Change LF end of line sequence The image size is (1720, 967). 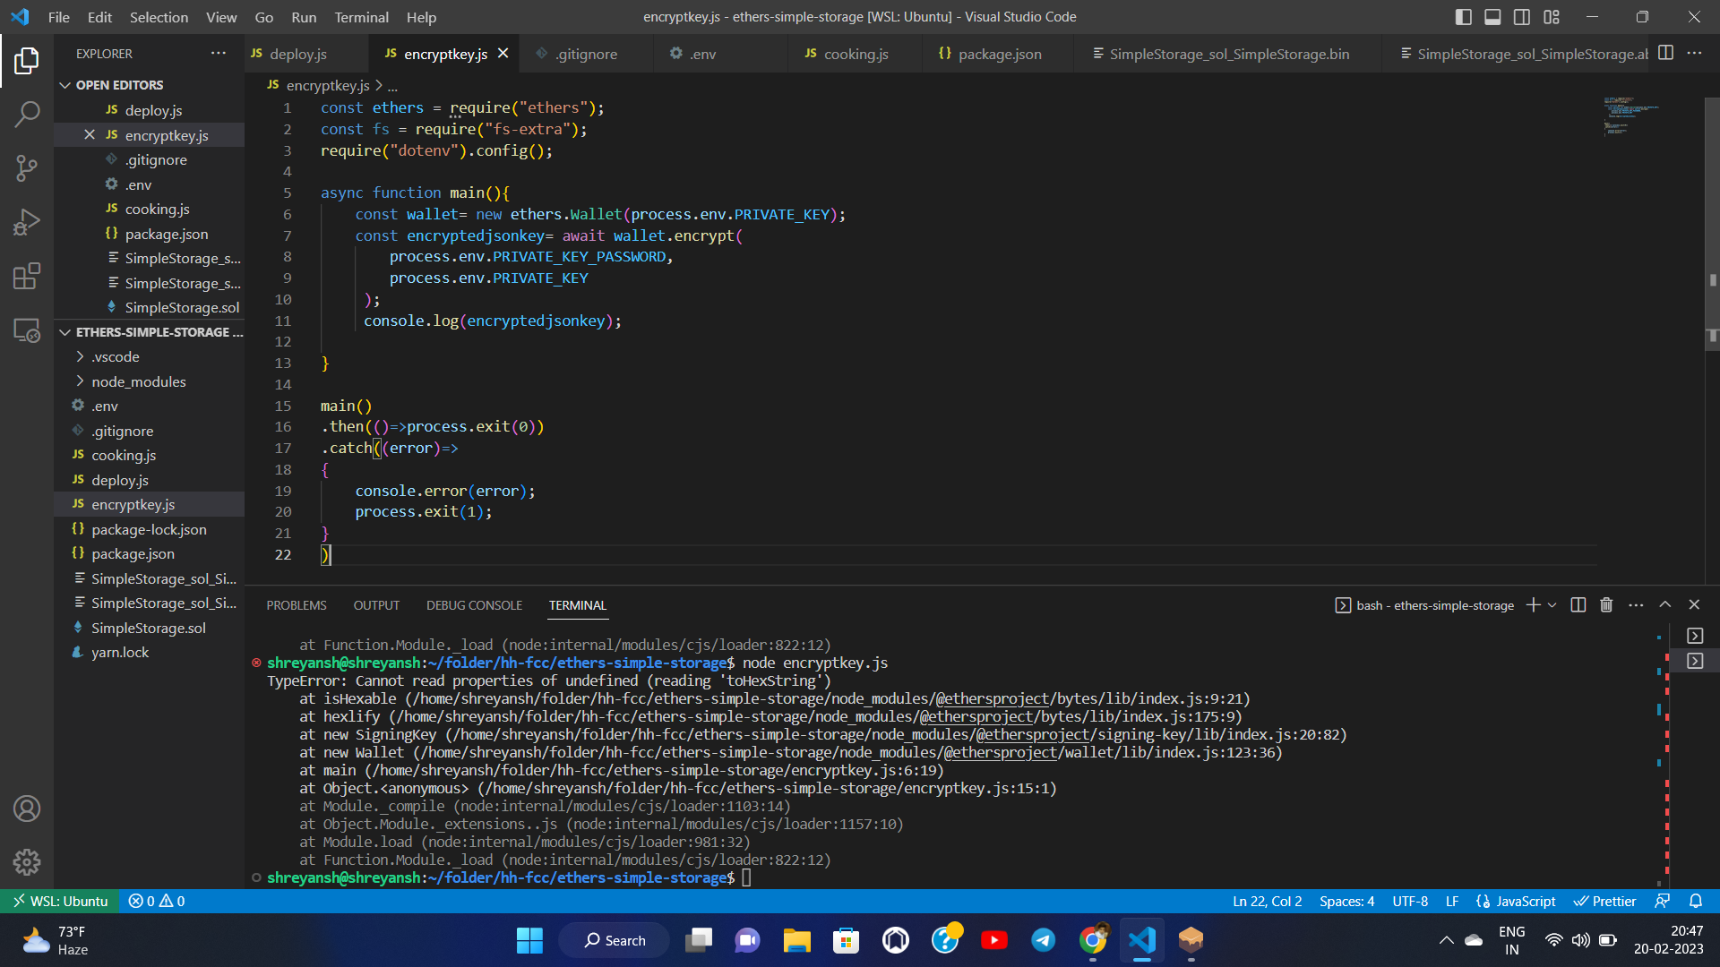click(1452, 901)
